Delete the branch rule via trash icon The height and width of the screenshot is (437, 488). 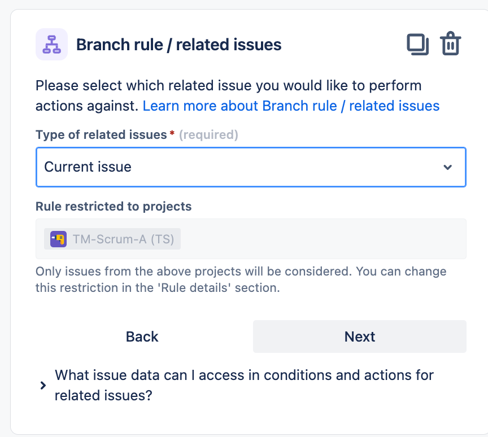(450, 43)
